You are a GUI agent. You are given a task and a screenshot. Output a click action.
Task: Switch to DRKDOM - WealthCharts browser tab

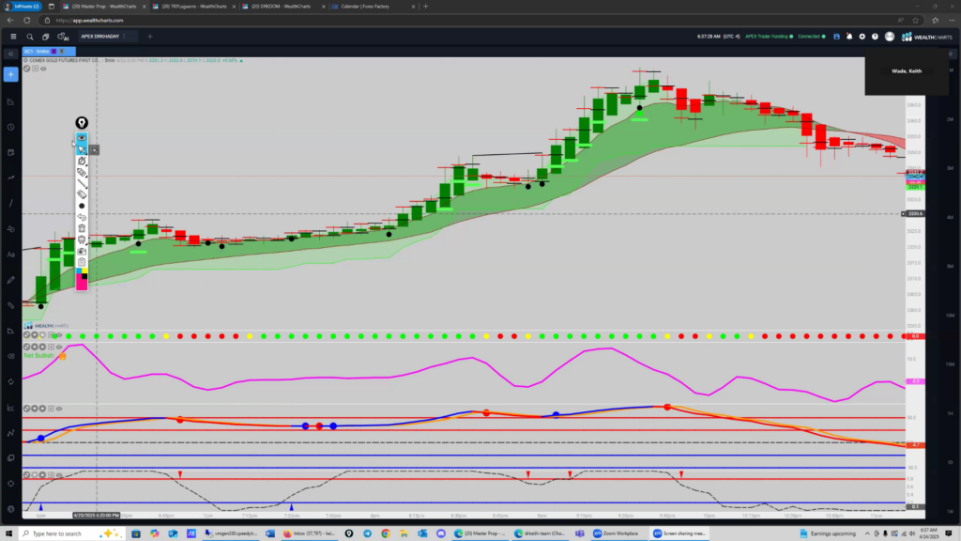point(282,7)
